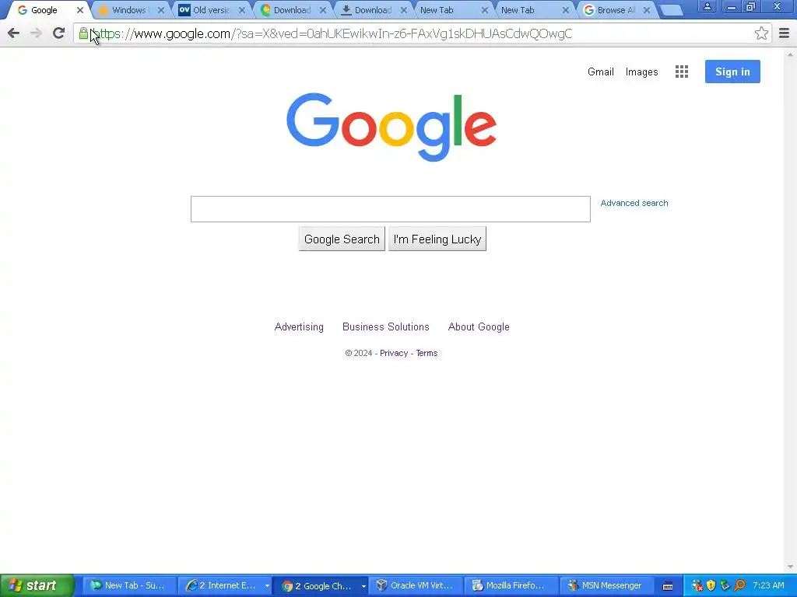Focus the Google search text box
The width and height of the screenshot is (797, 597).
pos(391,209)
